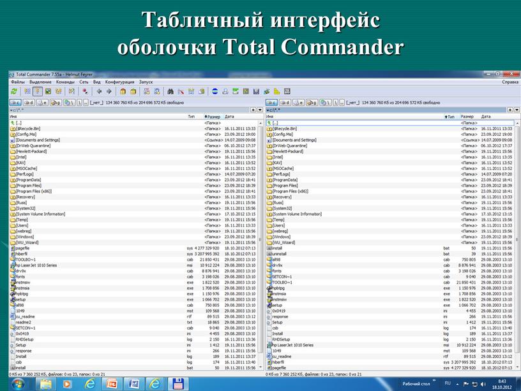Click the blue-striped globe toolbar icon
The height and width of the screenshot is (391, 521).
pos(215,91)
